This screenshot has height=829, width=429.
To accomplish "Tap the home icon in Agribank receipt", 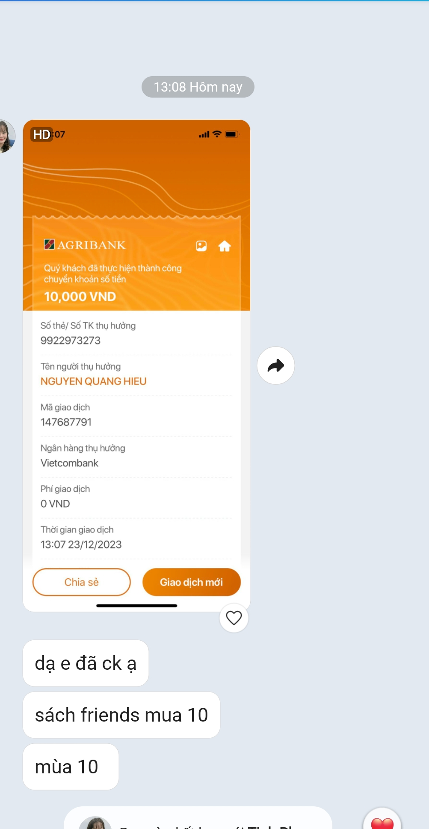I will click(x=225, y=246).
